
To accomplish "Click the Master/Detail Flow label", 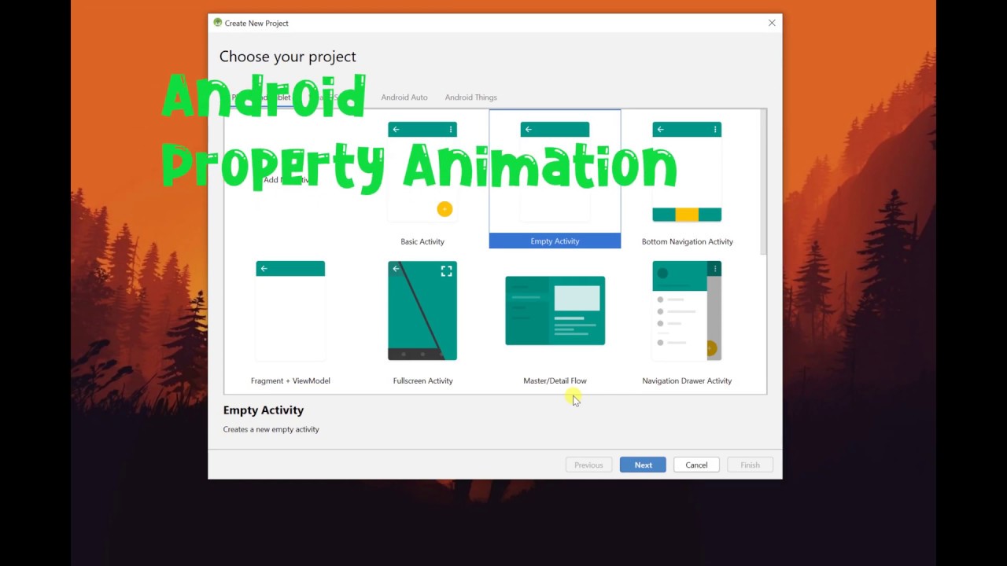I will pos(555,380).
